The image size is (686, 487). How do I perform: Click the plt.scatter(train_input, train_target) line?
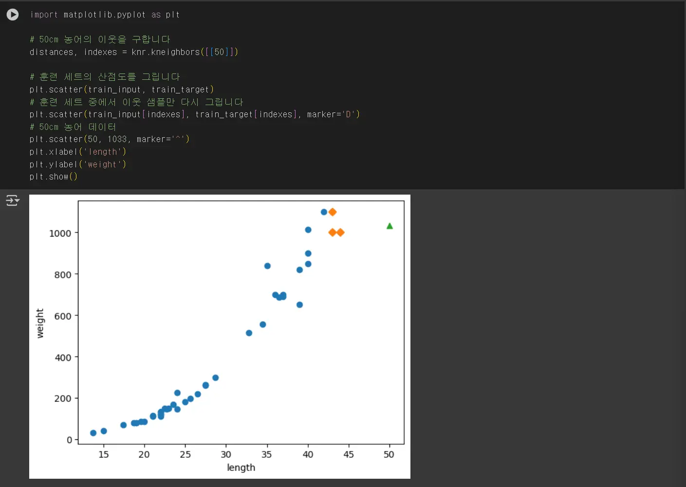tap(122, 90)
